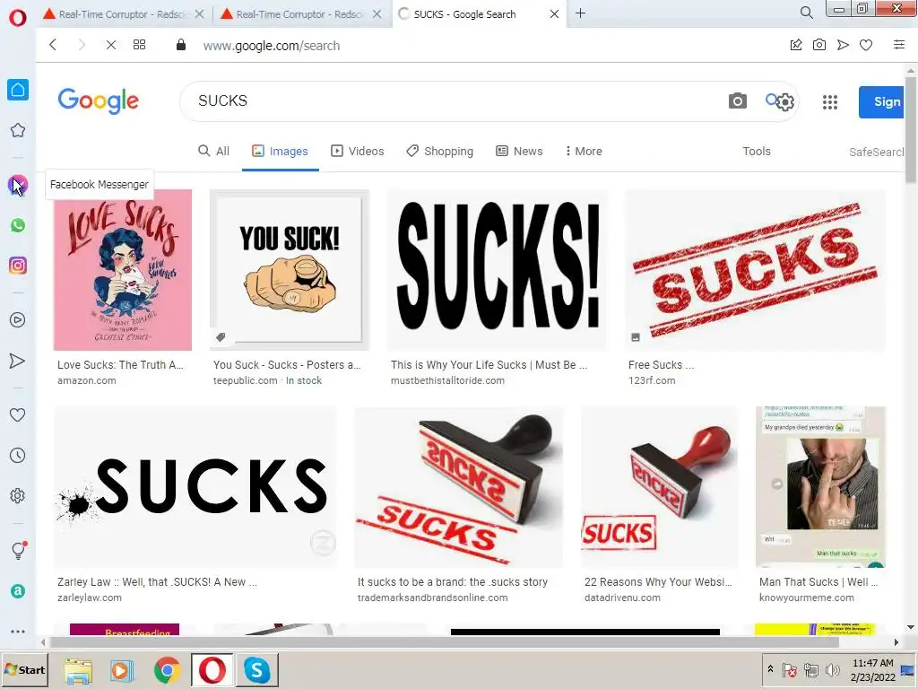Open the Love Sucks amazon.com thumbnail
918x689 pixels.
tap(122, 270)
